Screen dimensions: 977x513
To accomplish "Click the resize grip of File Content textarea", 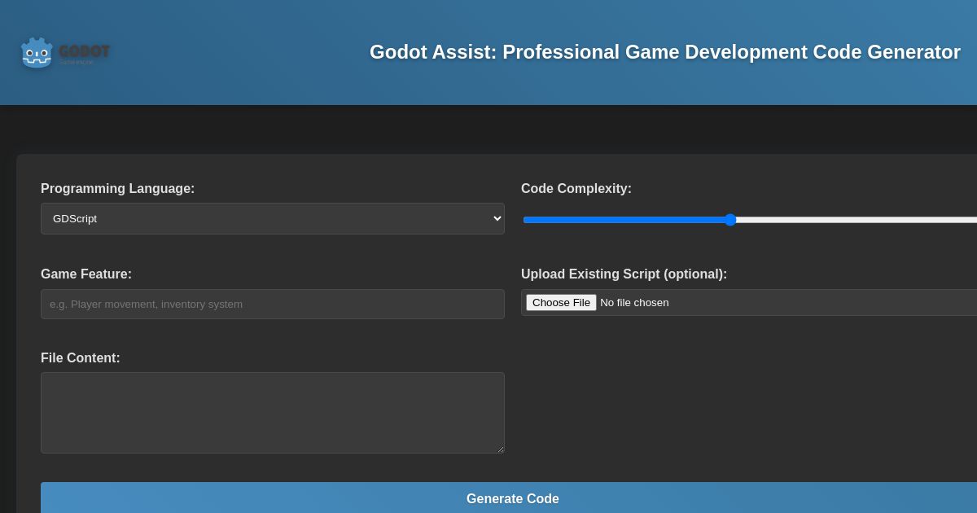I will (499, 448).
